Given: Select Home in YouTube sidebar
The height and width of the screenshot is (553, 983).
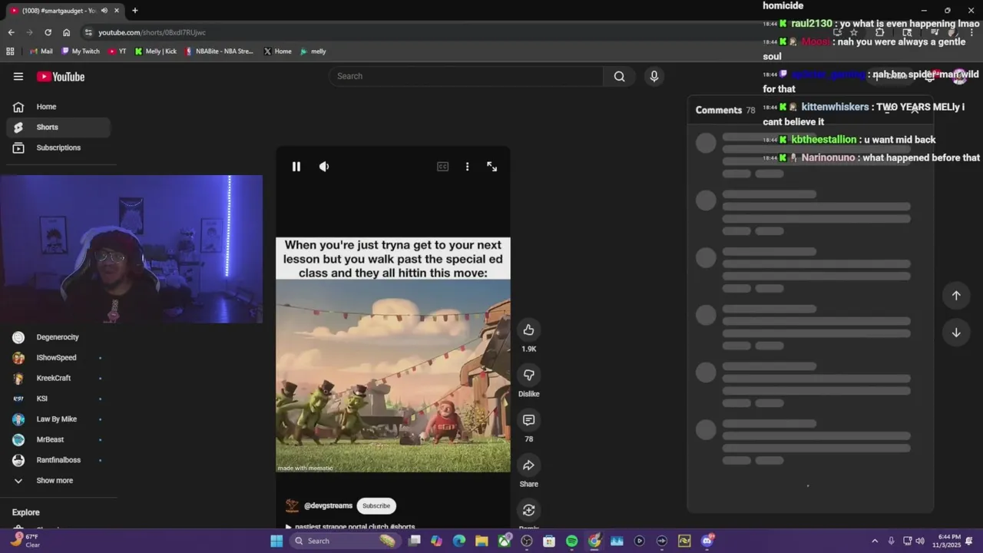Looking at the screenshot, I should [x=58, y=107].
